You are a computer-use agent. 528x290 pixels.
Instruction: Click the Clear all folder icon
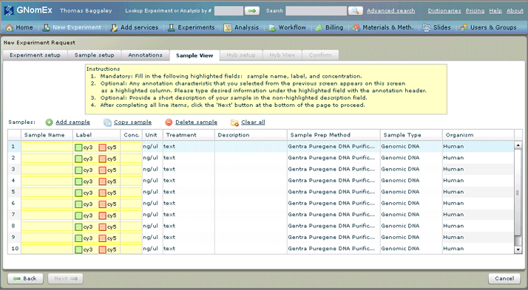point(234,122)
